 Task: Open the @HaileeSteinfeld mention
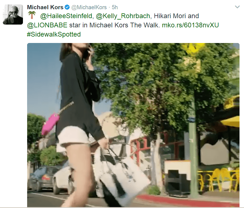66,16
